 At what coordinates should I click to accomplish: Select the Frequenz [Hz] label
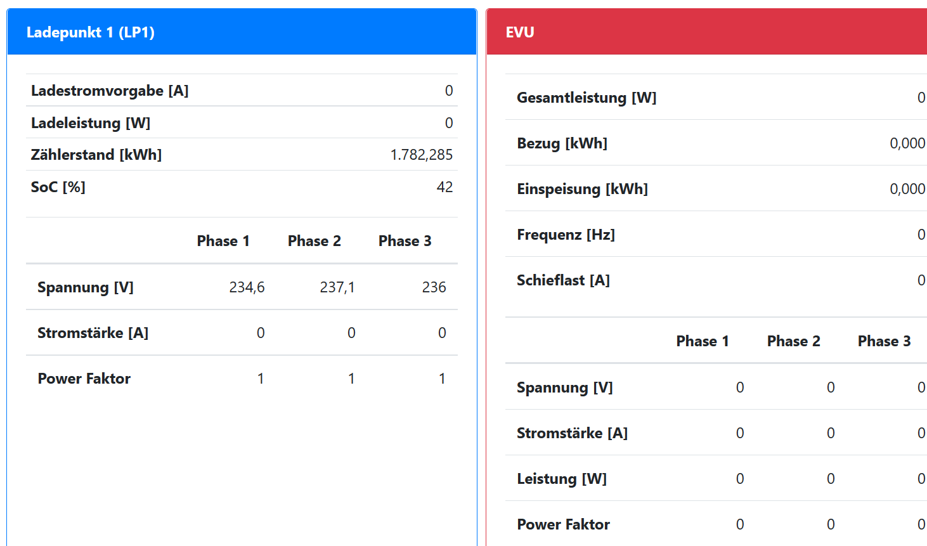[566, 235]
